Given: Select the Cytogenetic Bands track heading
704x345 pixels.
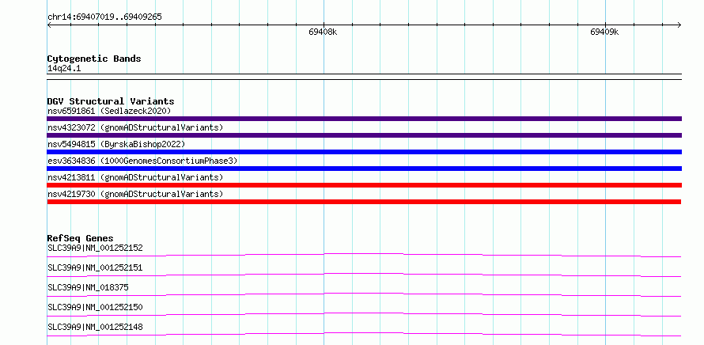Looking at the screenshot, I should point(94,59).
